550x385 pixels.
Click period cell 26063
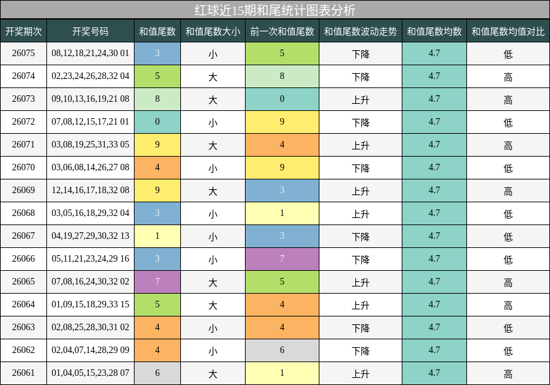(x=24, y=327)
